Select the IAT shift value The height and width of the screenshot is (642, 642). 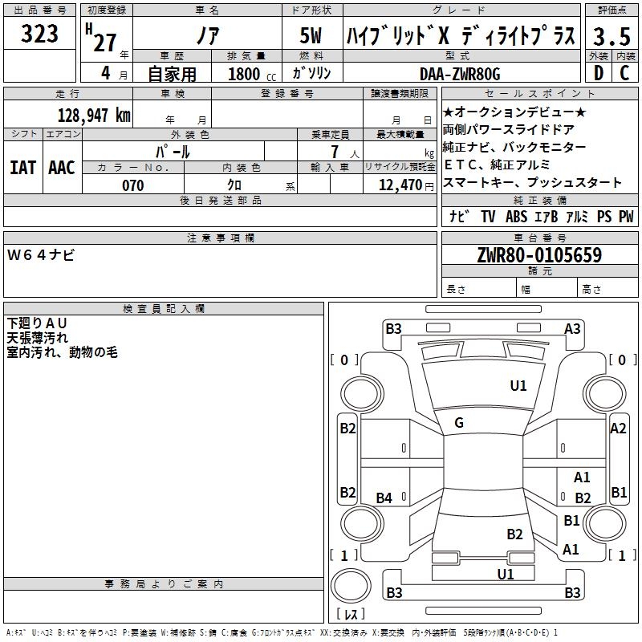pyautogui.click(x=22, y=168)
